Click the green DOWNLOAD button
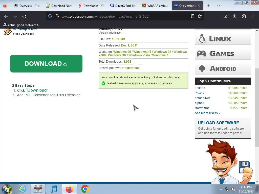Image resolution: width=259 pixels, height=194 pixels. tap(46, 63)
